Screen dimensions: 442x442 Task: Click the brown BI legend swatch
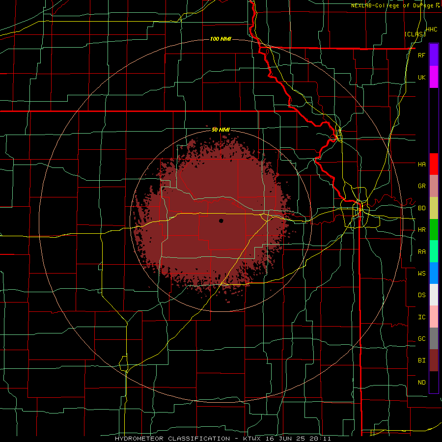pyautogui.click(x=434, y=360)
